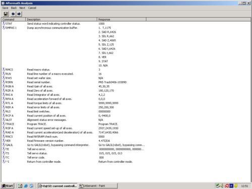This screenshot has height=189, width=252.
Task: Select the 'Dump asynchronous communication buffer.' description
Action: point(52,28)
